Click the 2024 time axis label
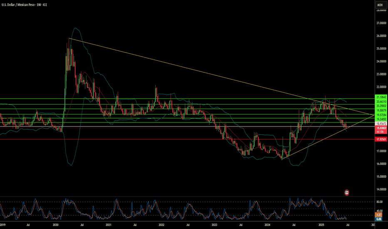 tap(267, 225)
